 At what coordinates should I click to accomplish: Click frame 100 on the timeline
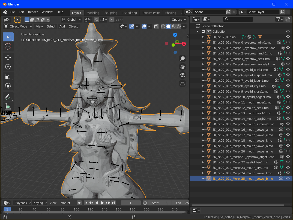pyautogui.click(x=76, y=209)
